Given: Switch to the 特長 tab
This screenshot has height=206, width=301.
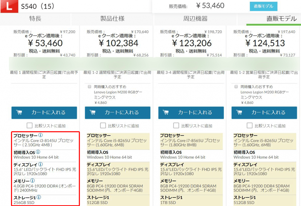Looking at the screenshot, I should coord(35,19).
